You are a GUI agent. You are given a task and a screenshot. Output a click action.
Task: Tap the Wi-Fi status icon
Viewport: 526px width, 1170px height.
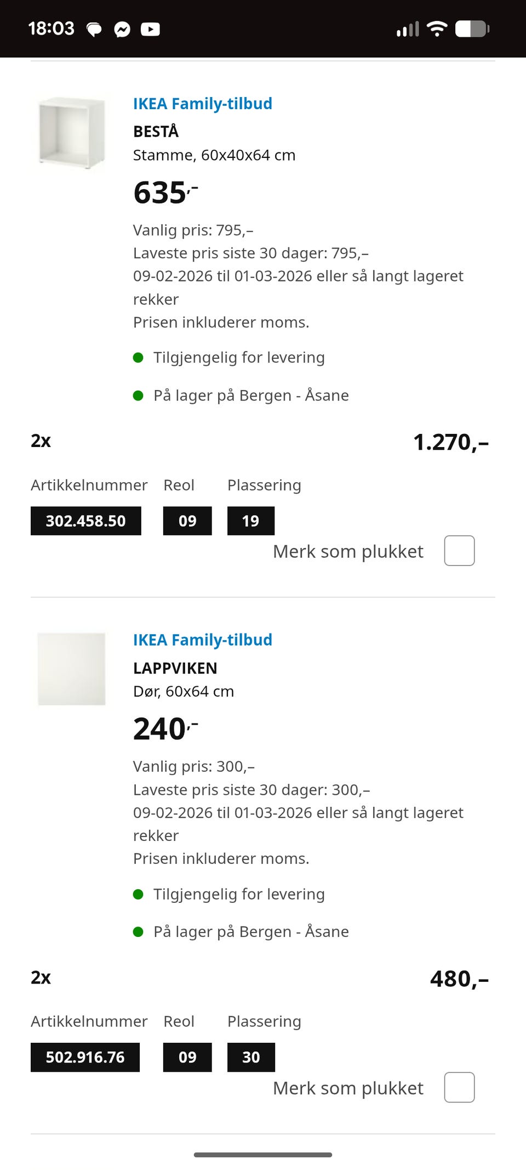point(437,29)
